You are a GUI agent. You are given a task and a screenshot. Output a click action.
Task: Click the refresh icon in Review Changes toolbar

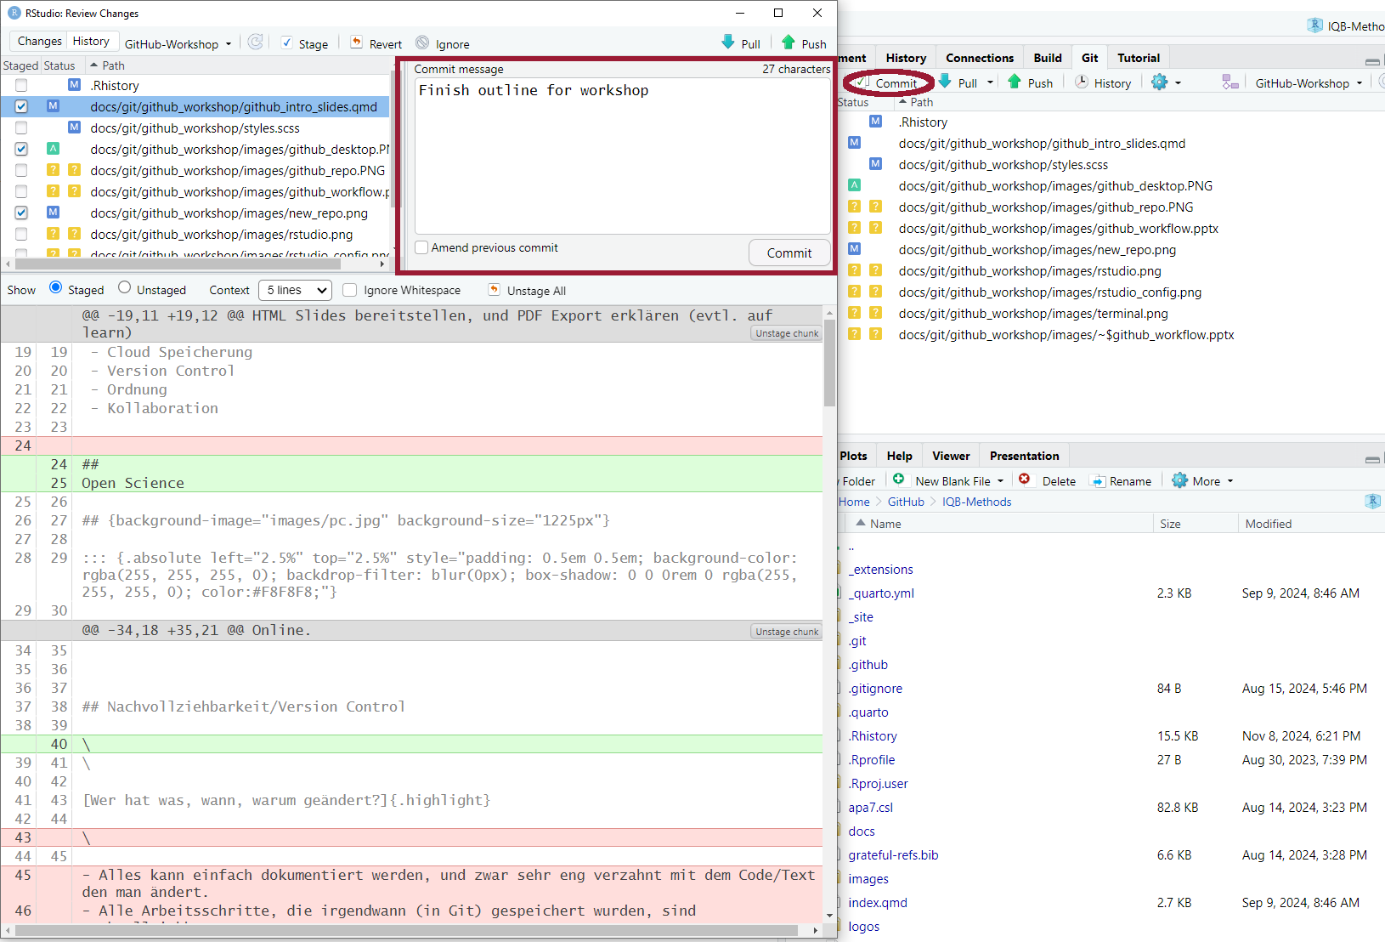(255, 43)
